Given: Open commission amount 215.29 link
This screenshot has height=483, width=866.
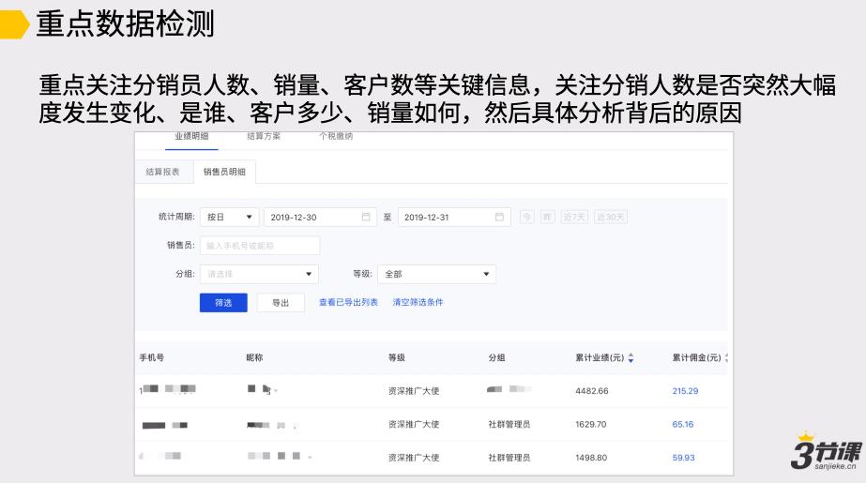Looking at the screenshot, I should pos(685,391).
